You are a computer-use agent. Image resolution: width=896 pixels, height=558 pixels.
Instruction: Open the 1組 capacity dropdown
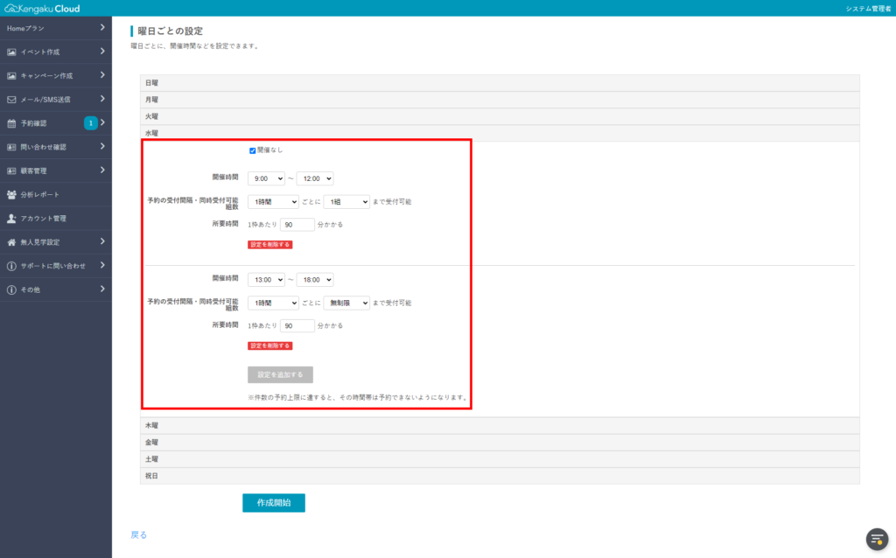[346, 202]
